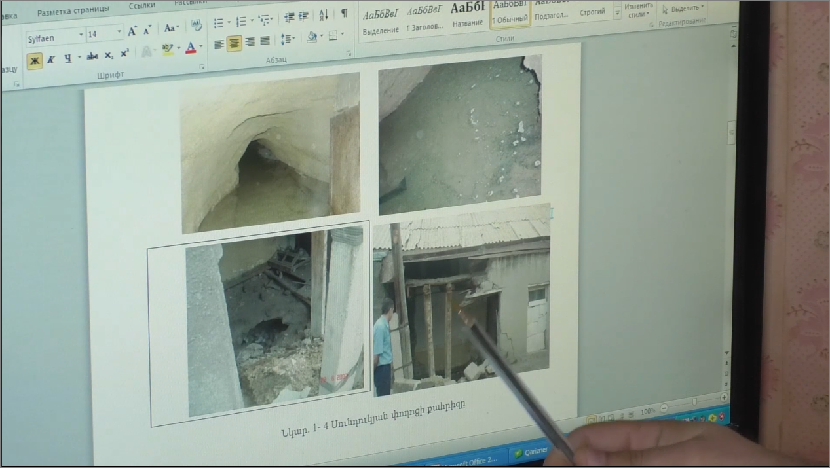Image resolution: width=830 pixels, height=468 pixels.
Task: Click the zoom out minus button
Action: (664, 408)
